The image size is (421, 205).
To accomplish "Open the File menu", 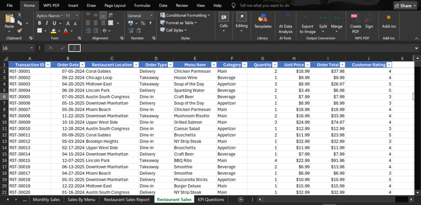I will click(9, 5).
